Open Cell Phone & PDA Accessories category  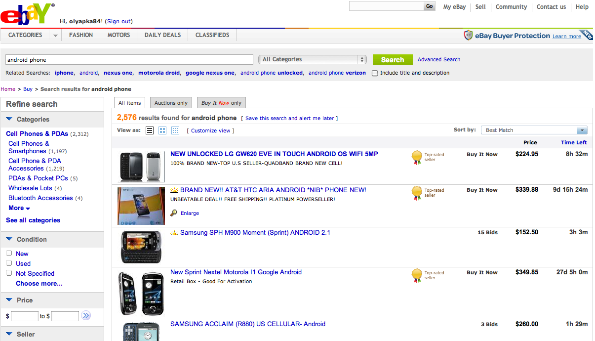pyautogui.click(x=35, y=165)
